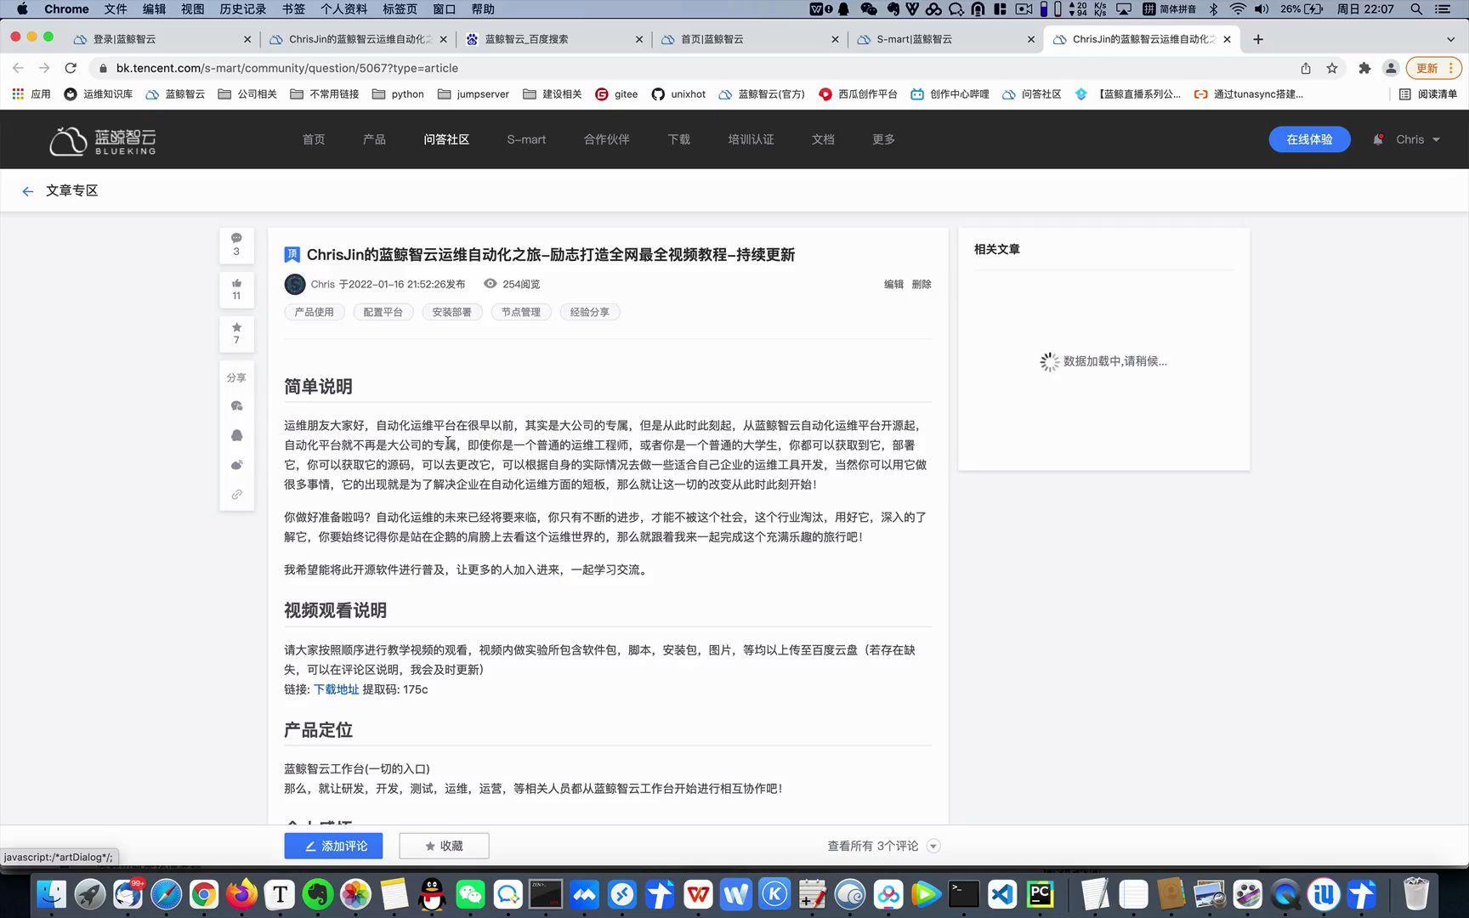
Task: Open Spotlight search in menu bar
Action: pos(1416,9)
